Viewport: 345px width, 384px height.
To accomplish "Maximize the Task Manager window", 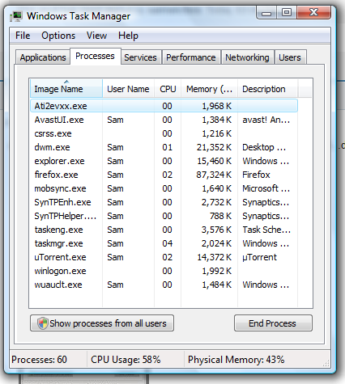I will (287, 13).
